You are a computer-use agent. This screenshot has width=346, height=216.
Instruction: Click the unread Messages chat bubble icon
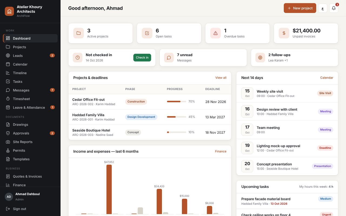pos(169,58)
